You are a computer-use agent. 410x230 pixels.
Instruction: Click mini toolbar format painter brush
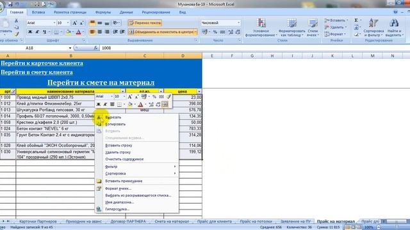click(x=168, y=96)
